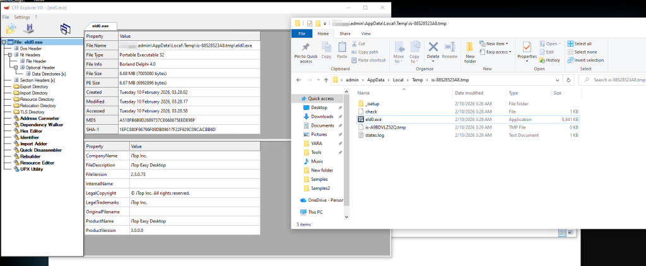Image resolution: width=646 pixels, height=266 pixels.
Task: Click Cut in ribbon
Action: coord(358,43)
